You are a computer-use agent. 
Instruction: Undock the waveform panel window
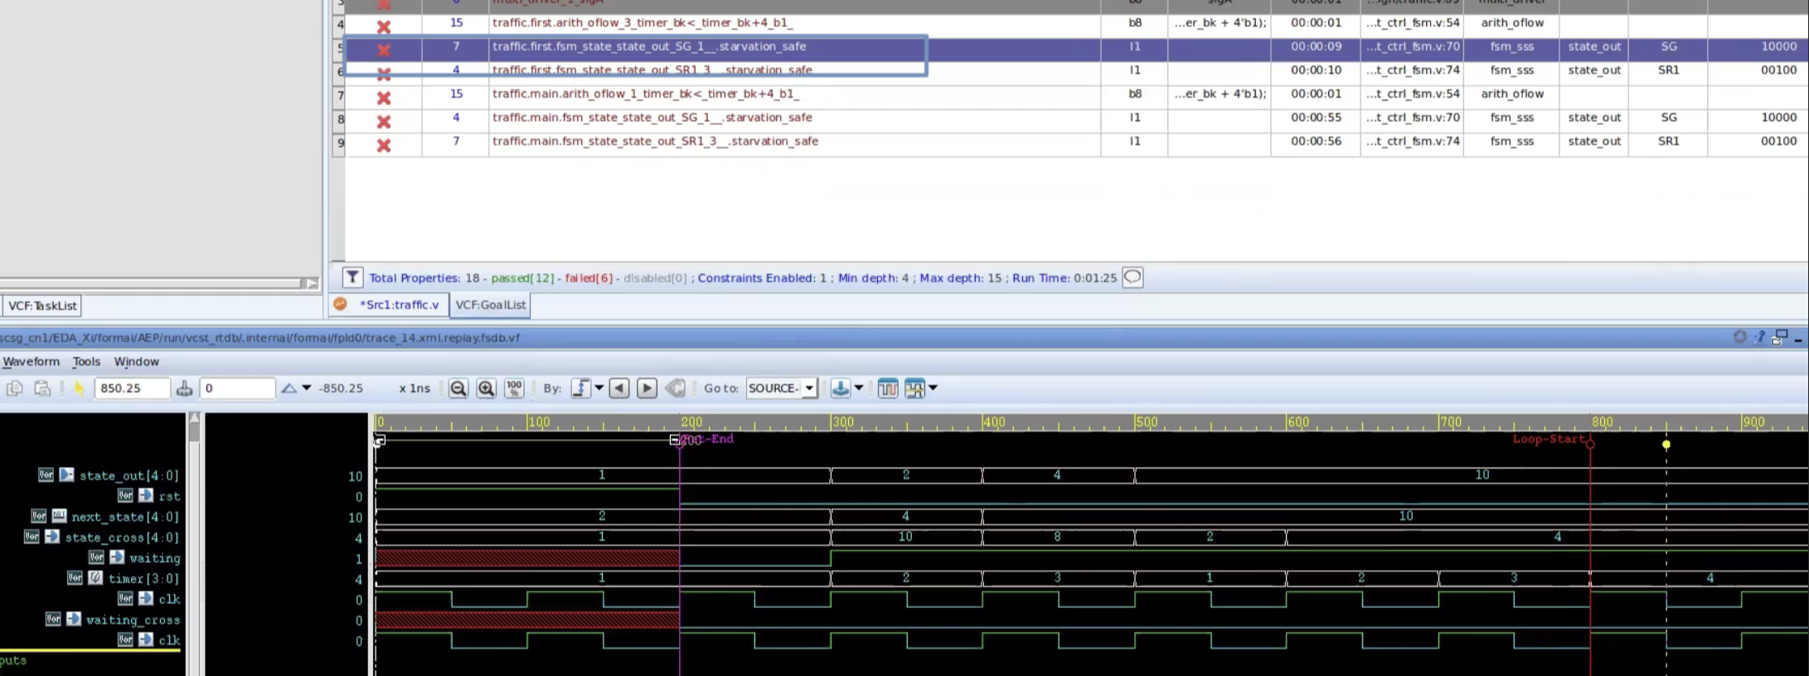coord(1779,337)
